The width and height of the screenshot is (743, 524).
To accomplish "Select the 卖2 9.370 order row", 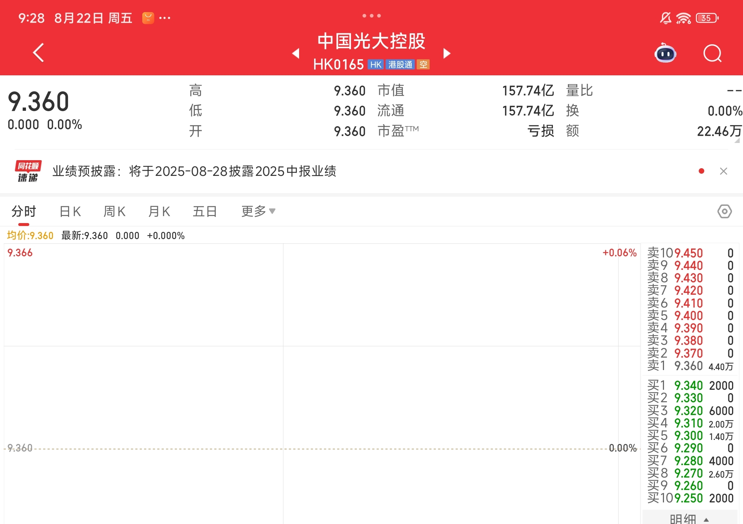I will pos(690,353).
